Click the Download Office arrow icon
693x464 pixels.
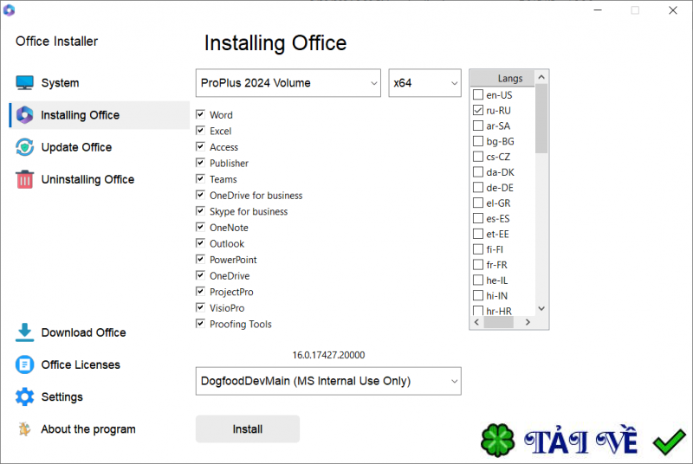(x=25, y=332)
